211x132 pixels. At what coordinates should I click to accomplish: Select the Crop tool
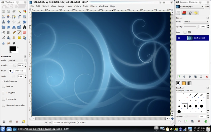tap(19, 22)
